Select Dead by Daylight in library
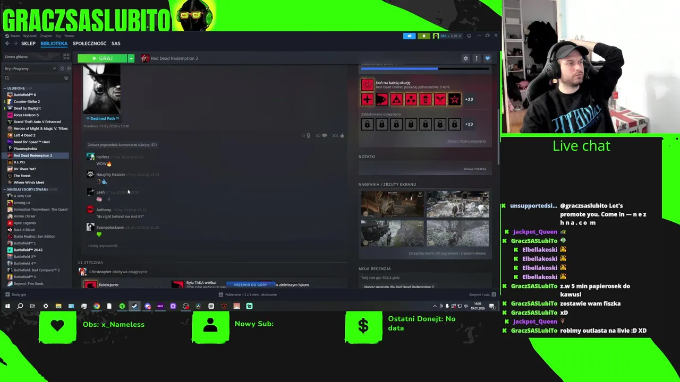 pyautogui.click(x=27, y=108)
